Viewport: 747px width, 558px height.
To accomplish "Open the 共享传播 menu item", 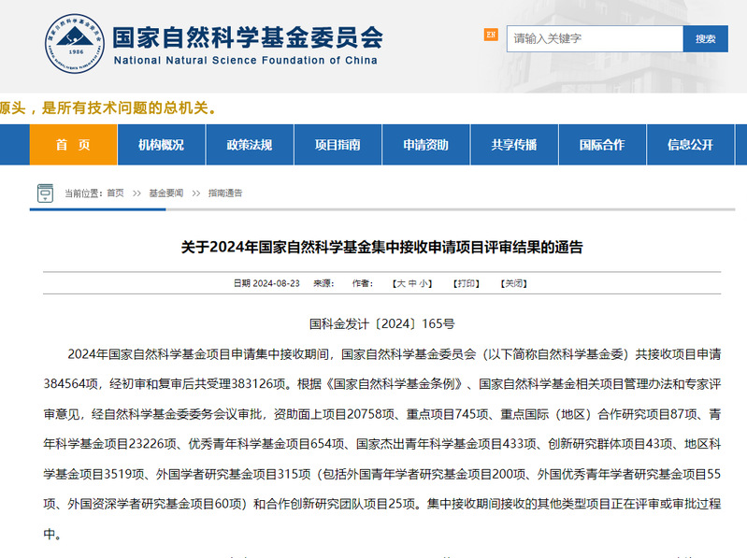I will pyautogui.click(x=514, y=145).
